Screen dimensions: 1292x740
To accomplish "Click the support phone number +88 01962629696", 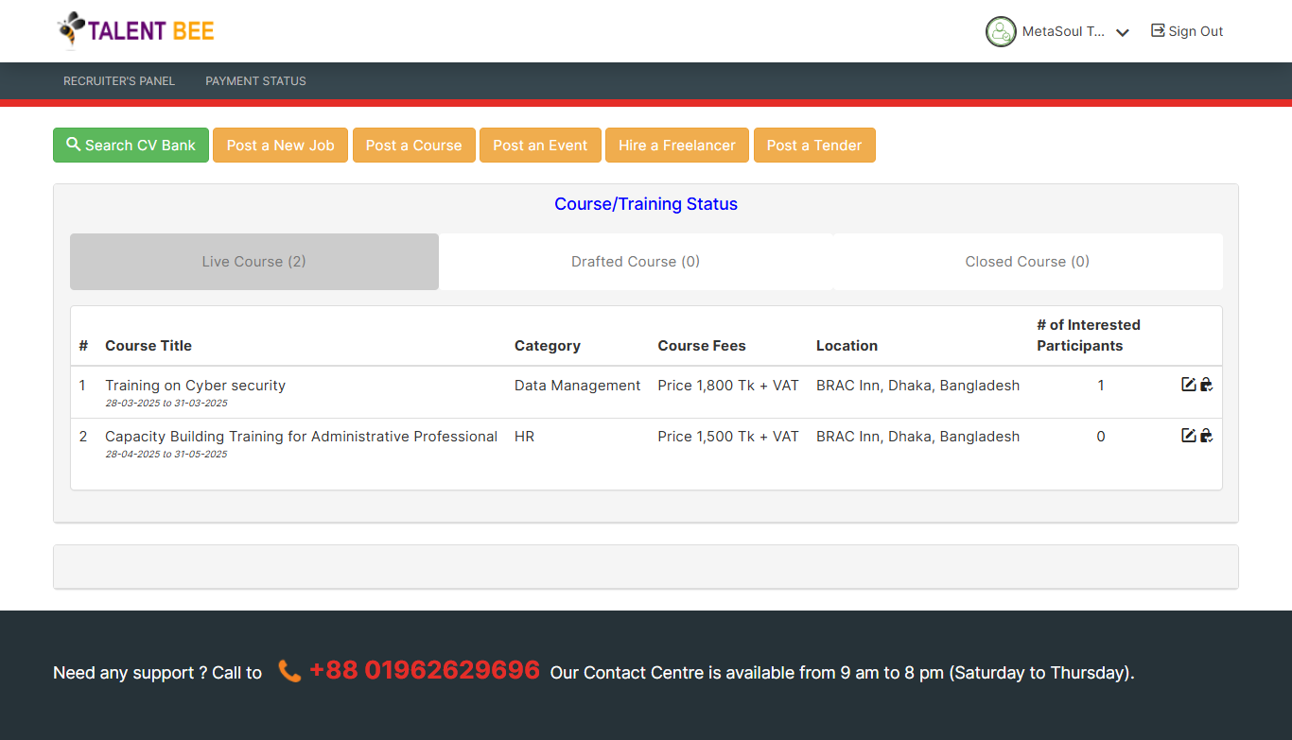I will [424, 671].
